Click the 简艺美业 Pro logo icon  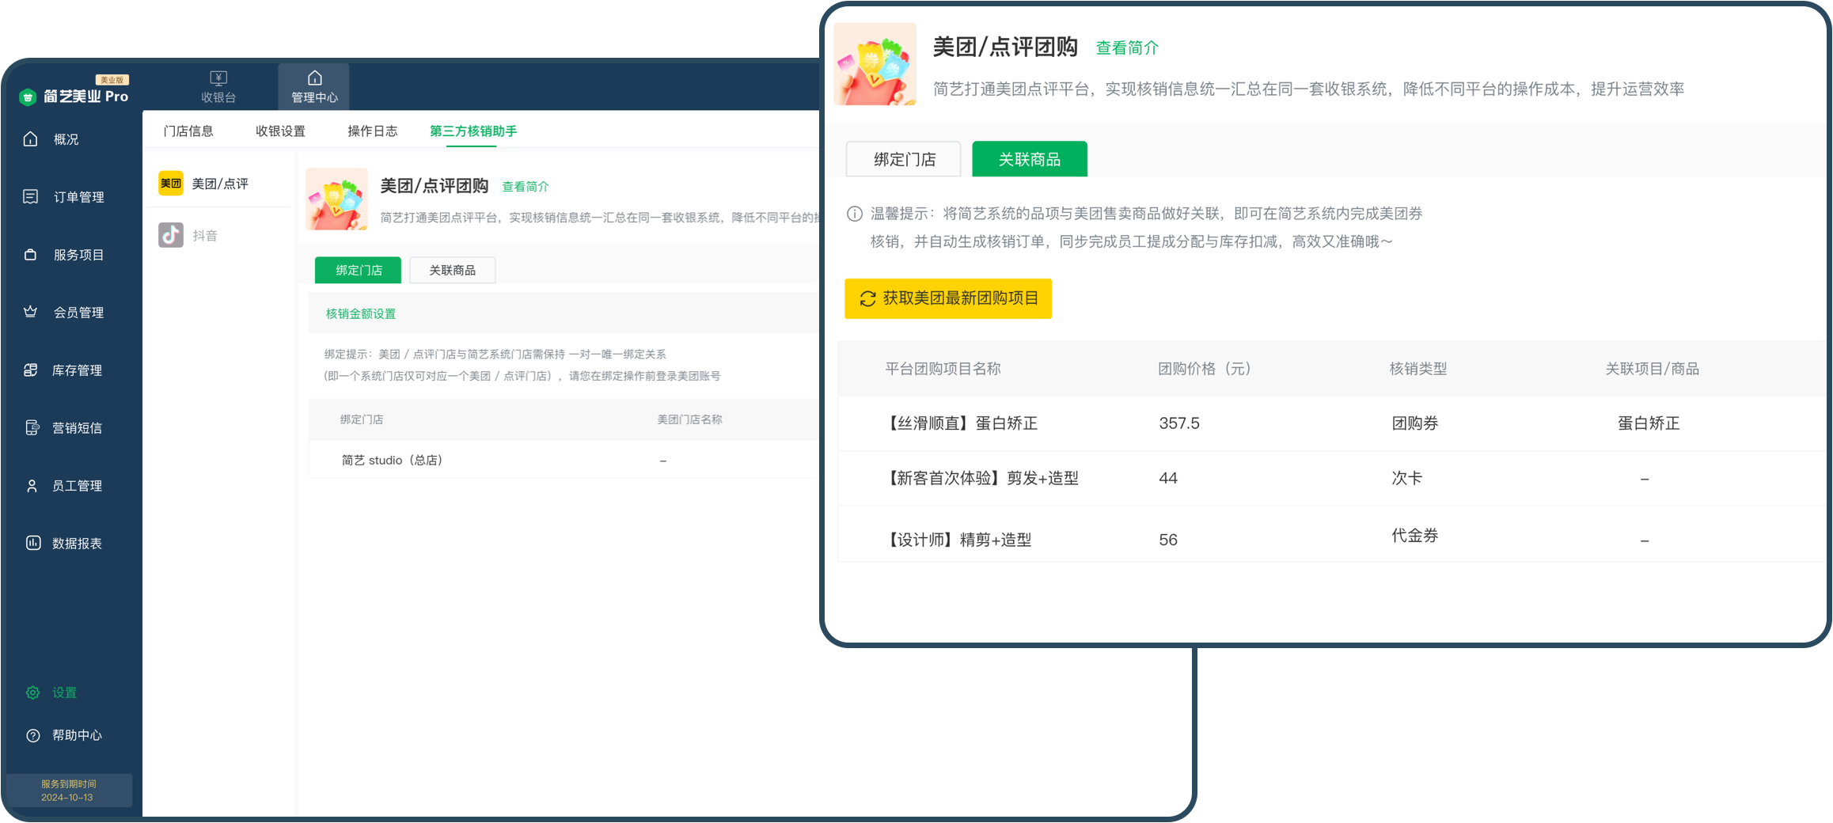pyautogui.click(x=28, y=97)
